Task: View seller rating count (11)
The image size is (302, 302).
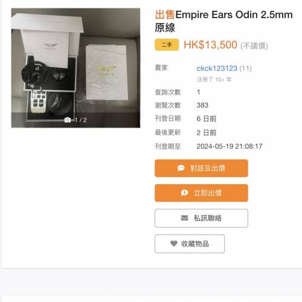Action: 245,68
